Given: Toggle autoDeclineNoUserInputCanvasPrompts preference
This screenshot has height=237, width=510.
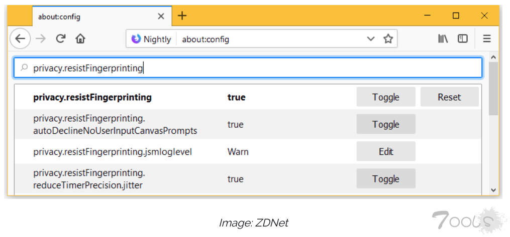Looking at the screenshot, I should [x=386, y=124].
